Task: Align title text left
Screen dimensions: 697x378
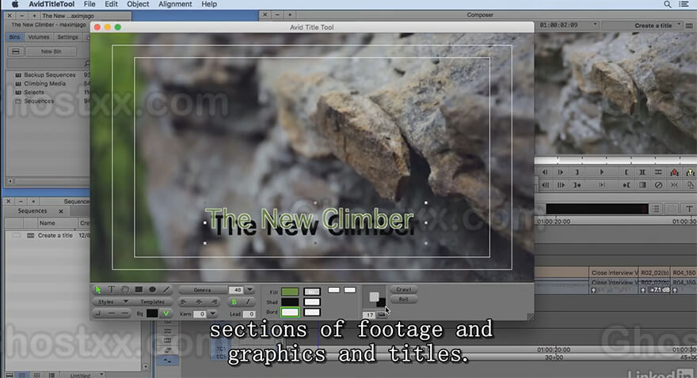Action: point(184,302)
